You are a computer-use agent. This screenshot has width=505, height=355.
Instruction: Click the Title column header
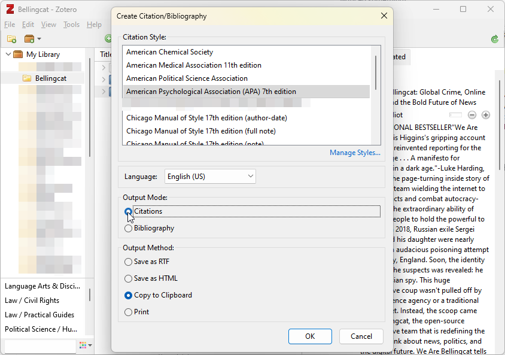coord(106,54)
